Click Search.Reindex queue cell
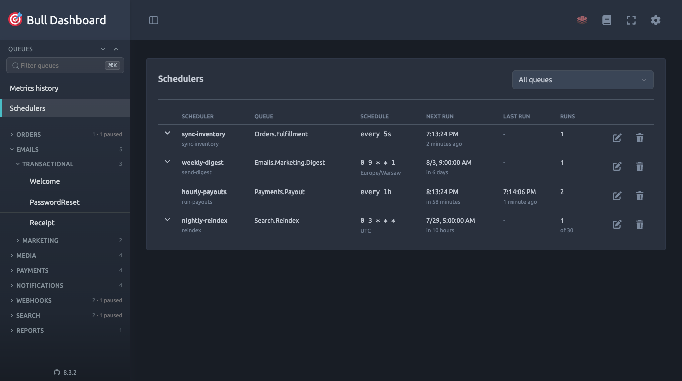The height and width of the screenshot is (381, 682). [277, 220]
